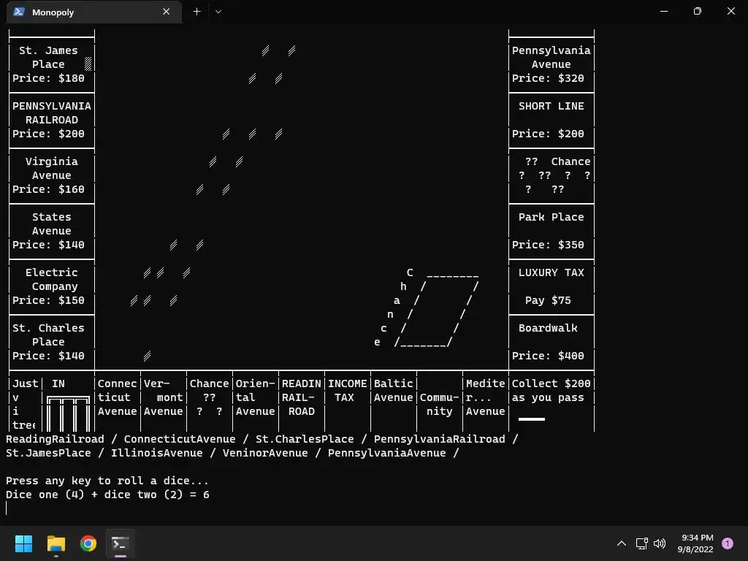The width and height of the screenshot is (748, 561).
Task: Select the Monopoly terminal tab
Action: click(94, 12)
